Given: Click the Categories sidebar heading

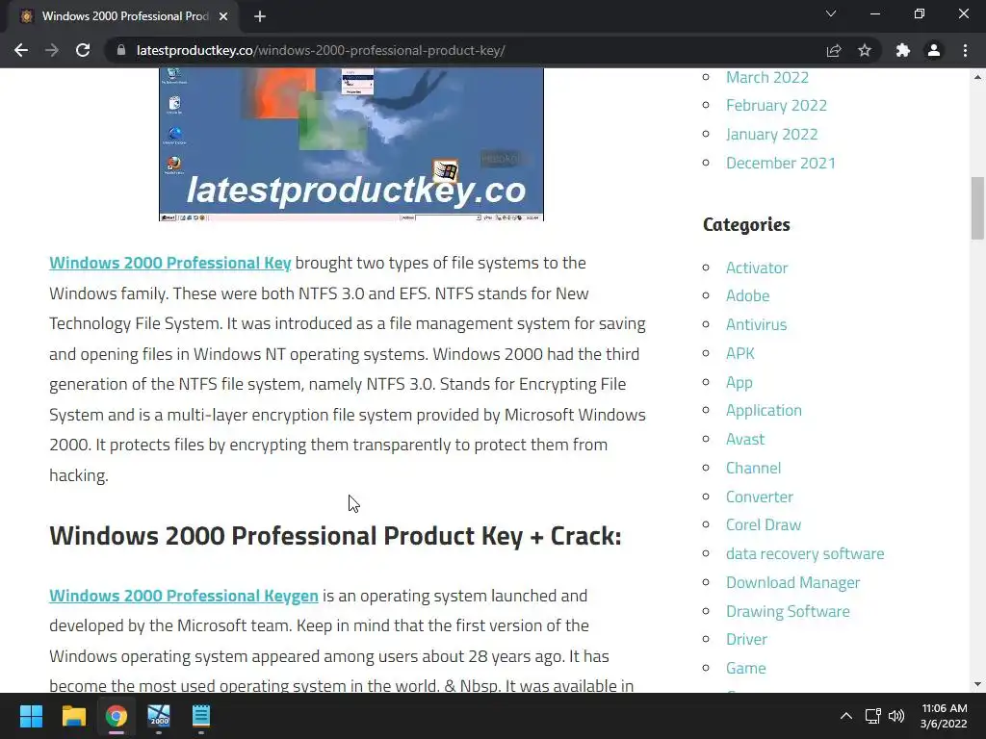Looking at the screenshot, I should tap(746, 224).
